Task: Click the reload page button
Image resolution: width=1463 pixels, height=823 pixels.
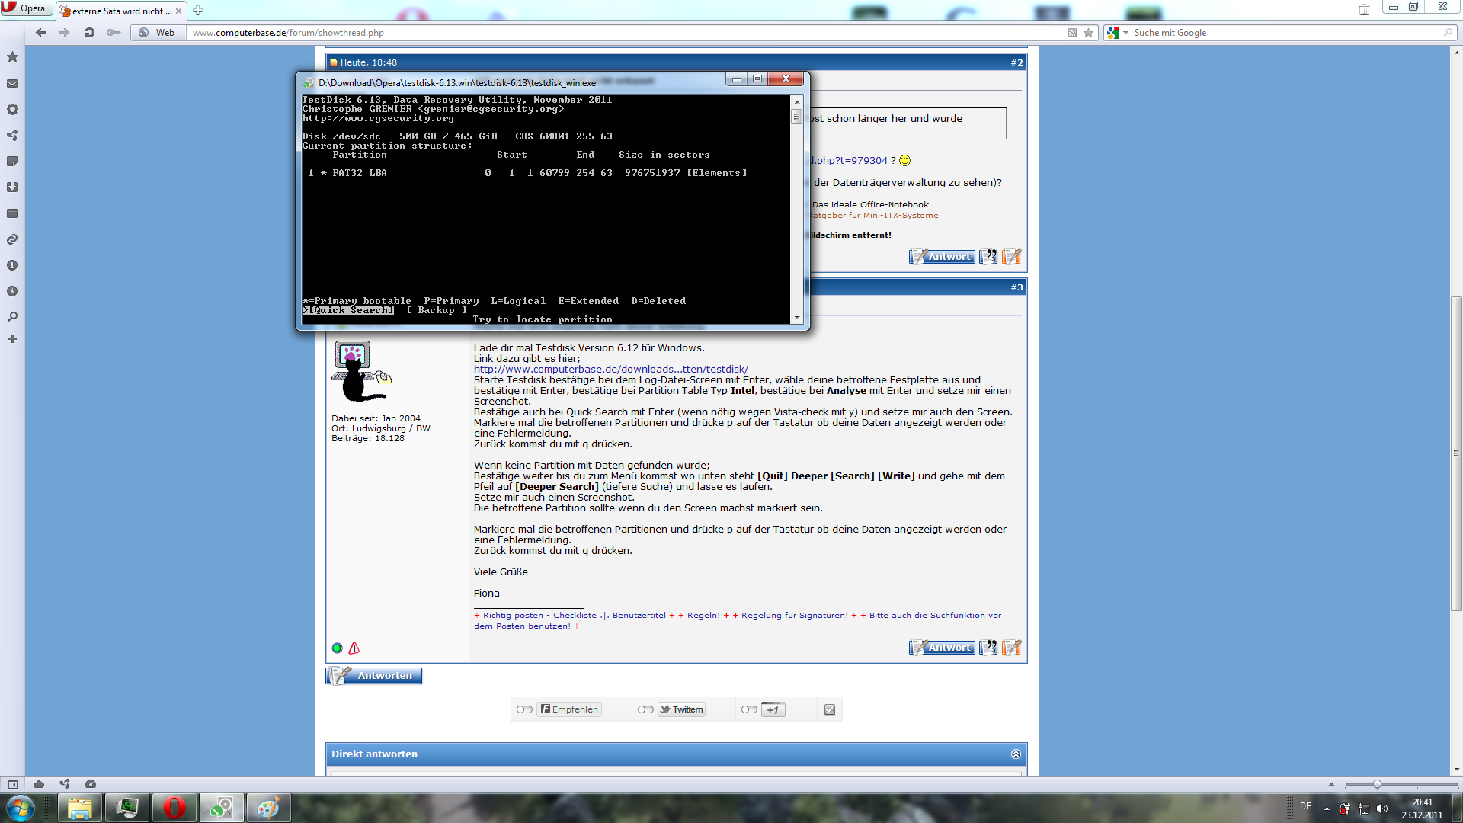Action: (x=89, y=33)
